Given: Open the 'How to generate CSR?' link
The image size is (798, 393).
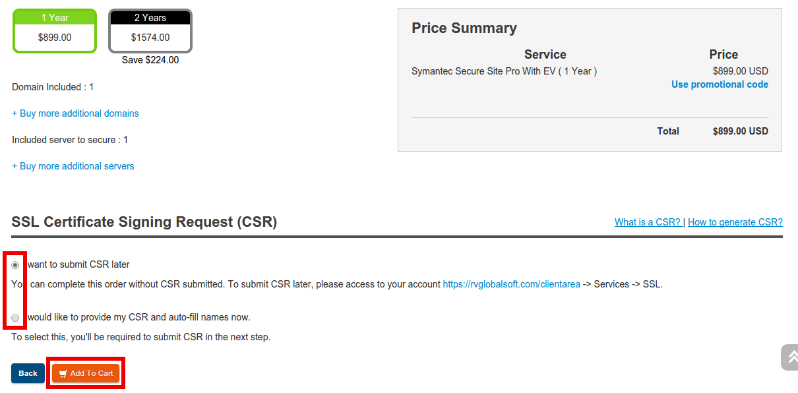Looking at the screenshot, I should (735, 222).
